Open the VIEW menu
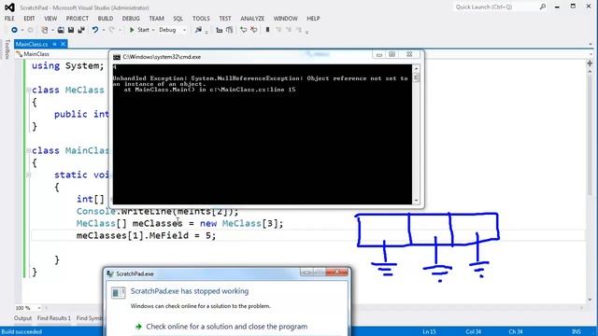The image size is (598, 336). 50,19
